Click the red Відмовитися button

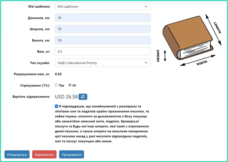pos(44,154)
